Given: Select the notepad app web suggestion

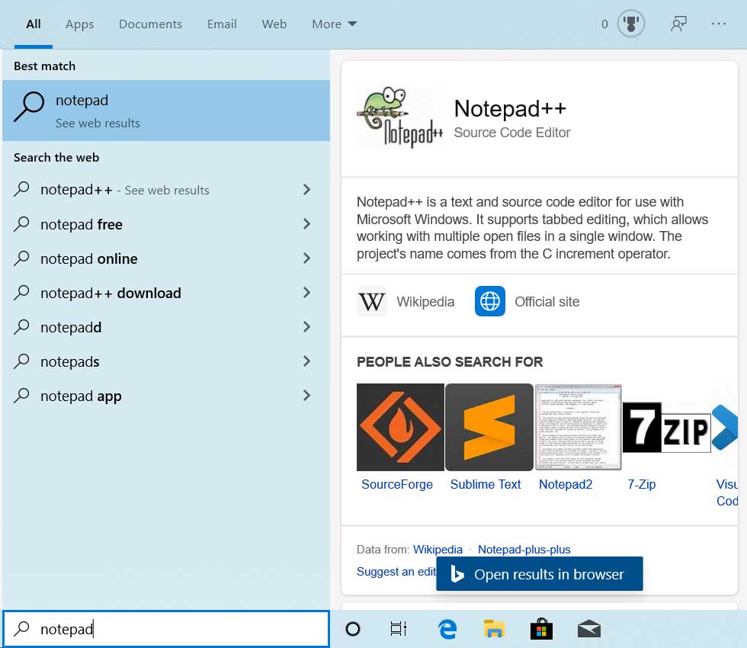Looking at the screenshot, I should [x=166, y=396].
